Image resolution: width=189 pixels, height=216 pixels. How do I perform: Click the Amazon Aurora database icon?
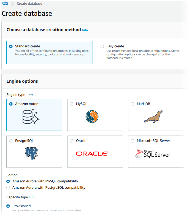click(x=31, y=116)
